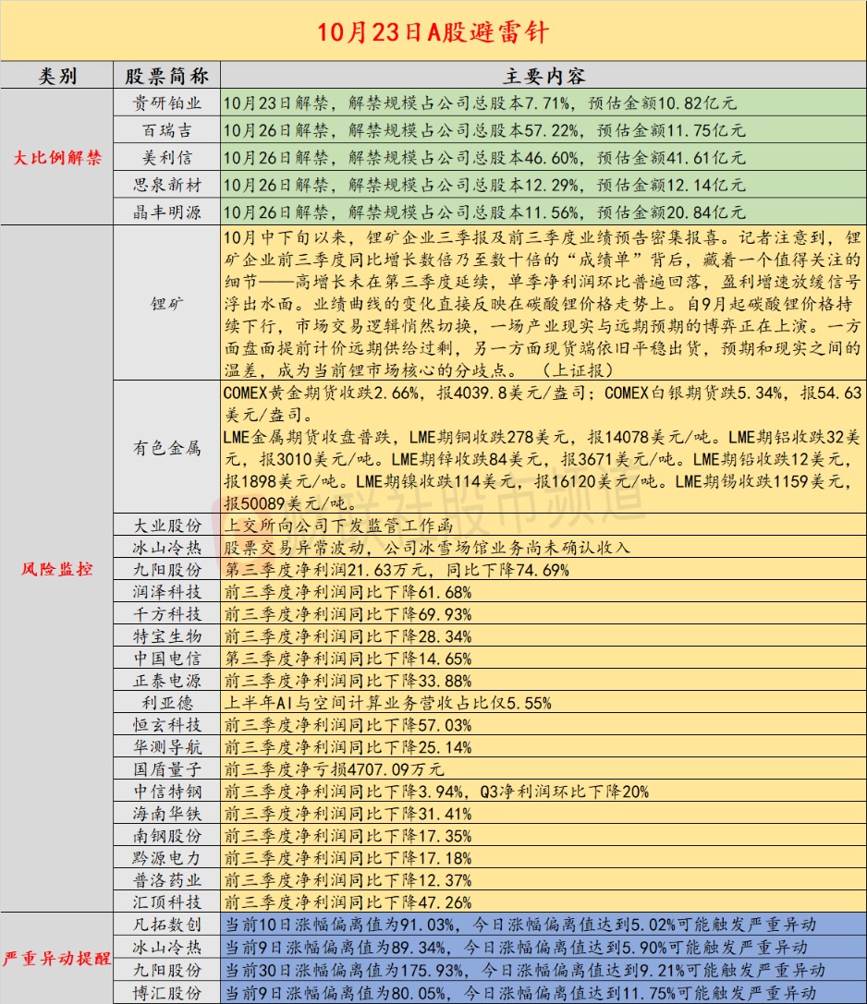
Task: Select the content "前三季度净利润同比下降61.68%"
Action: click(543, 592)
